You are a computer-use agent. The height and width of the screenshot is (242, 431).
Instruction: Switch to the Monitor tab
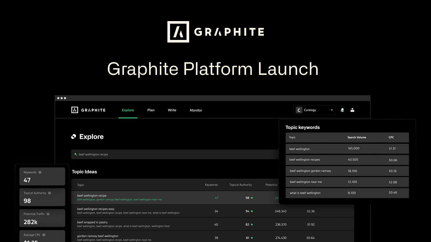click(x=196, y=110)
